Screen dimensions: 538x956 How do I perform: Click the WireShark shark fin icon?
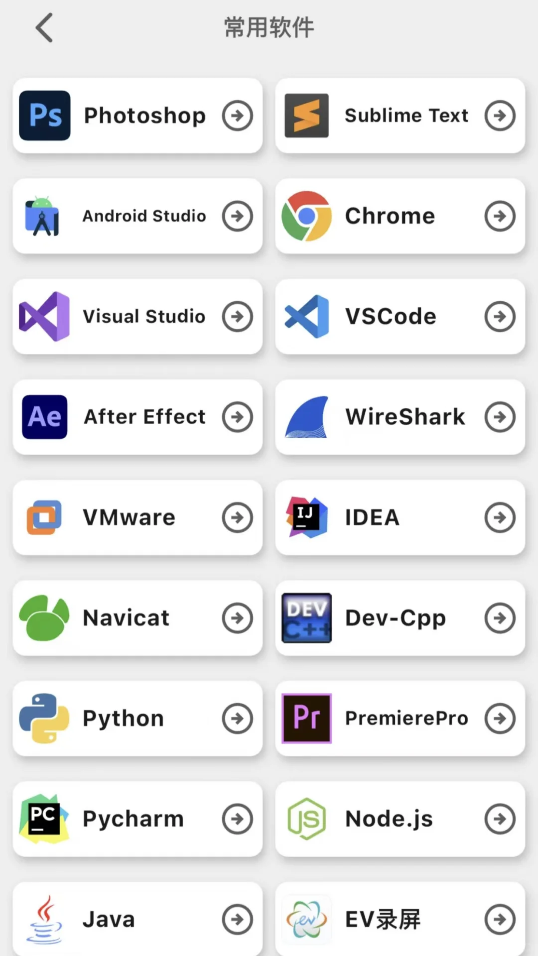tap(307, 417)
